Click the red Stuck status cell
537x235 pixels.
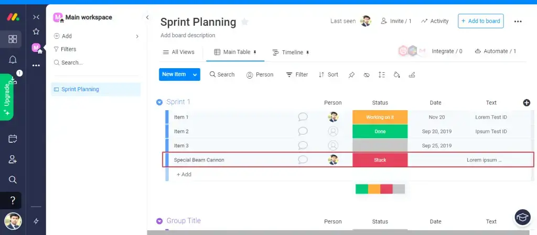pos(380,160)
